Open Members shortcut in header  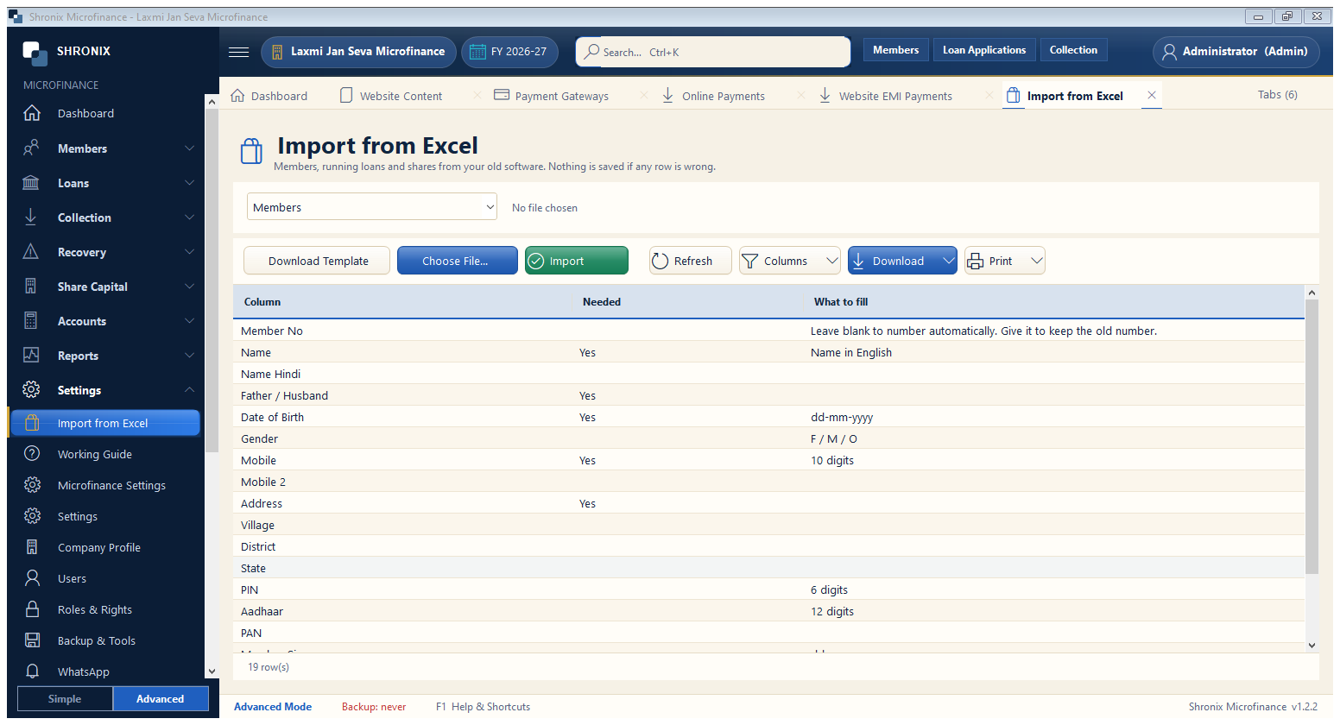[x=895, y=50]
